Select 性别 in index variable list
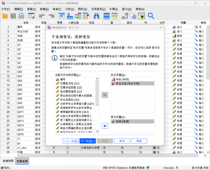210x170 pixels. pyautogui.click(x=132, y=122)
